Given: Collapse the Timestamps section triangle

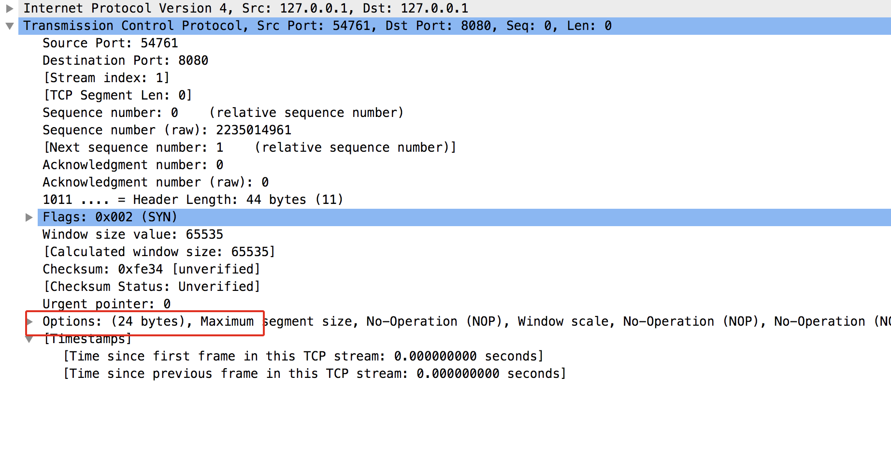Looking at the screenshot, I should tap(29, 339).
